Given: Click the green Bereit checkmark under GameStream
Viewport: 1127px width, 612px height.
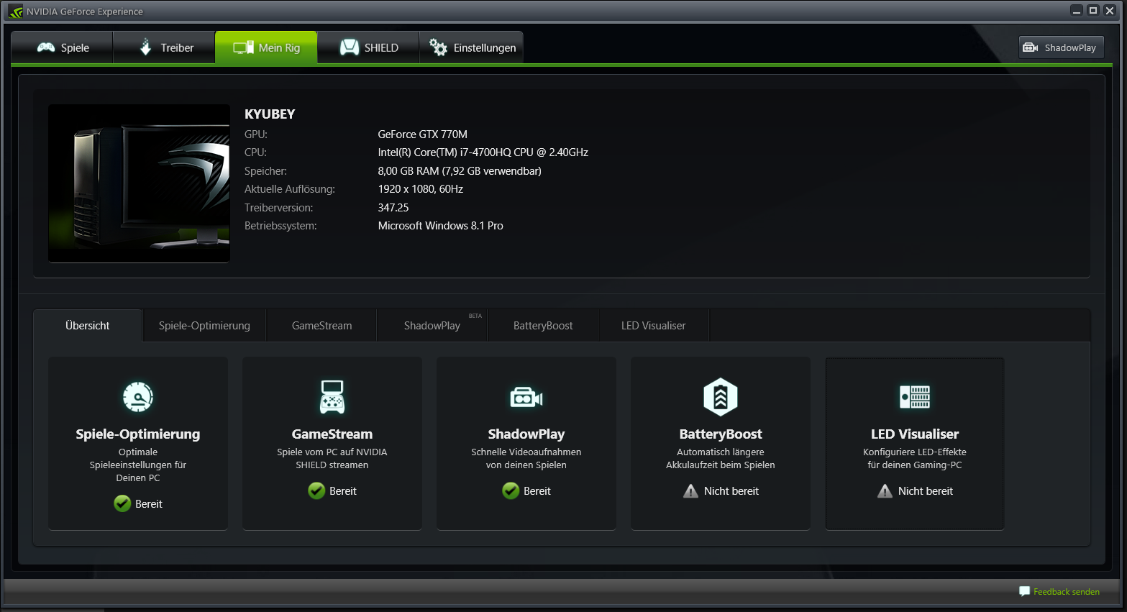Looking at the screenshot, I should (x=316, y=491).
